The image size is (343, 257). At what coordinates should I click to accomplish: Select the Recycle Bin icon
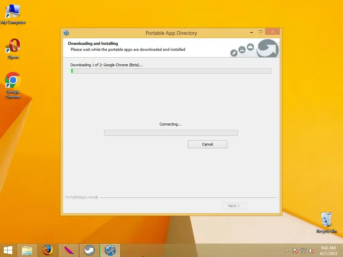point(326,222)
